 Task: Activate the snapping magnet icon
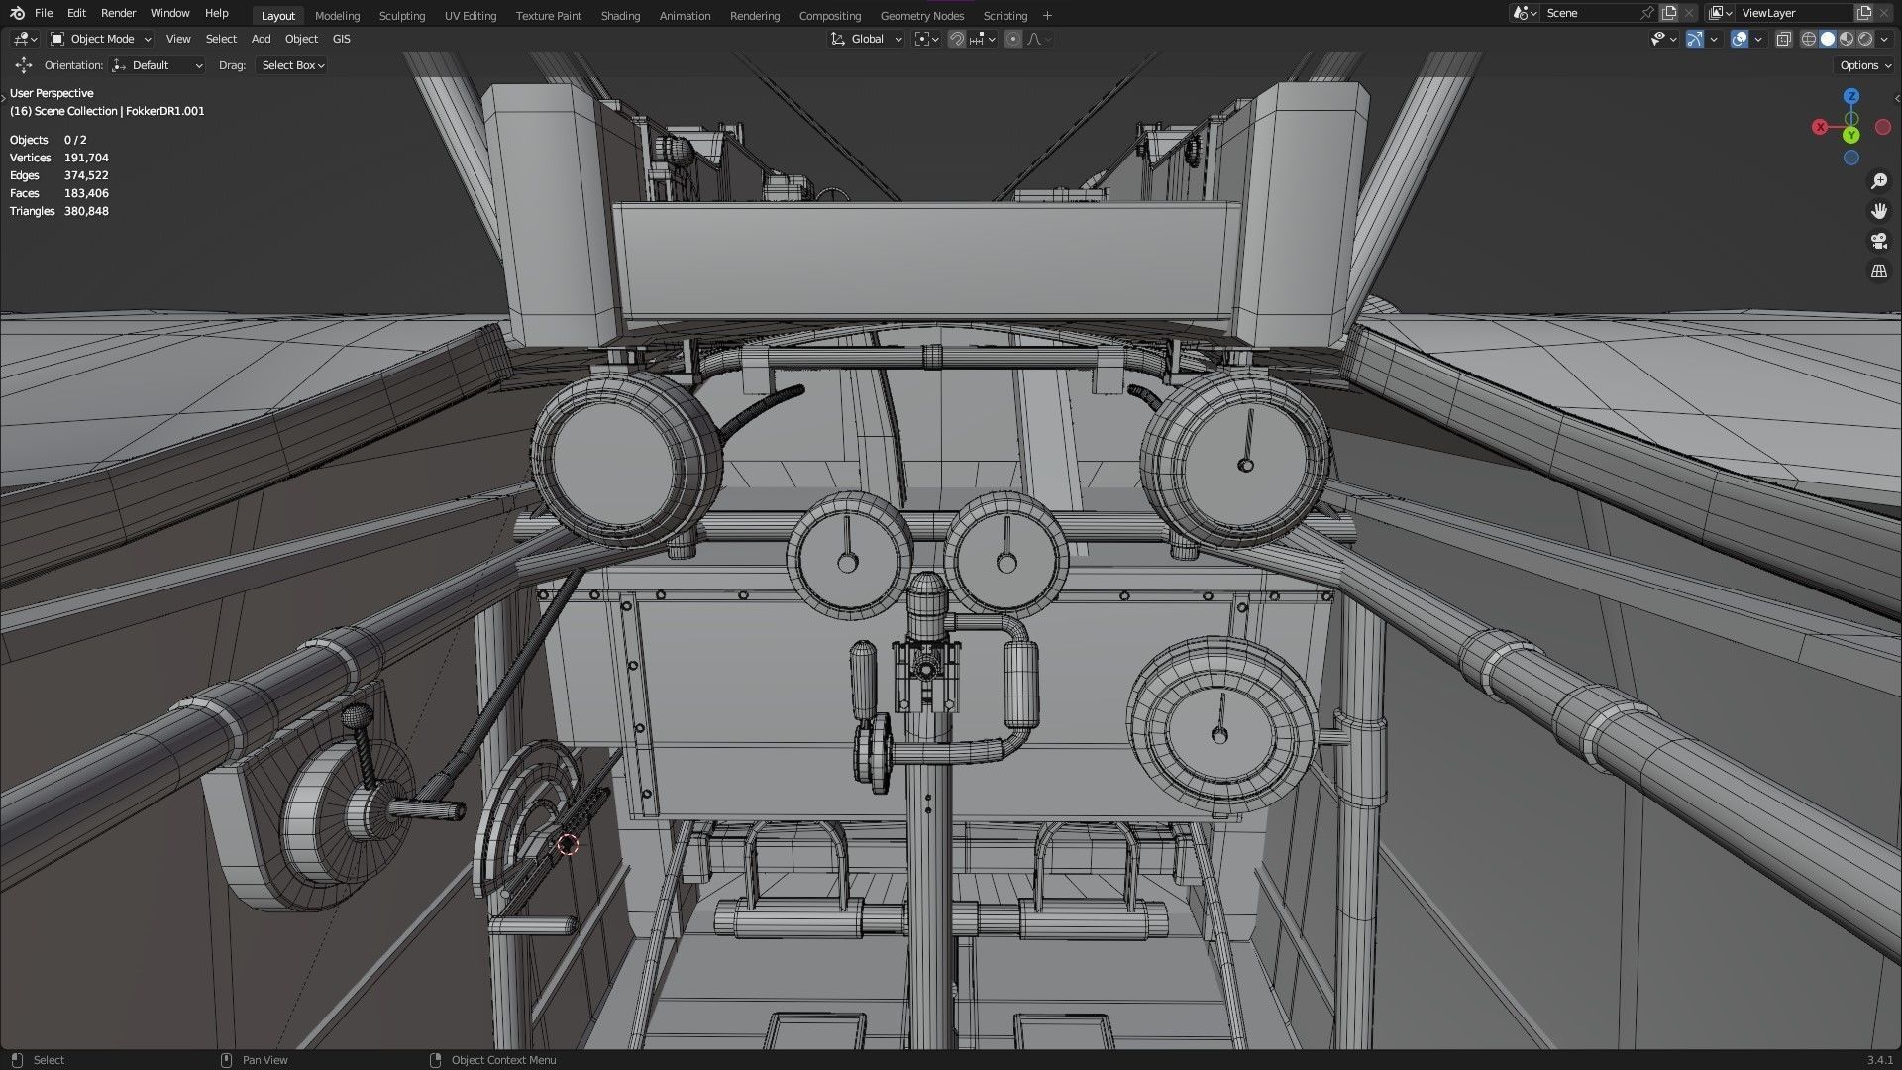click(x=957, y=39)
